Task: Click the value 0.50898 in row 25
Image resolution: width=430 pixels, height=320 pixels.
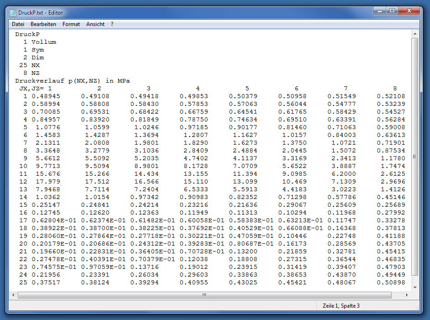Action: click(391, 283)
